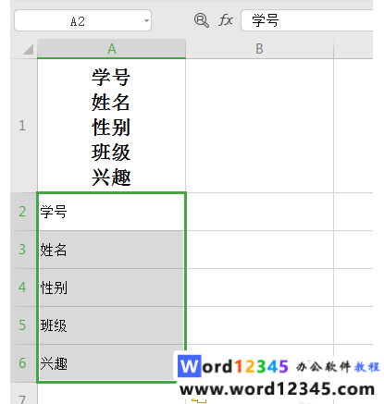Click empty cell B2

click(x=259, y=212)
